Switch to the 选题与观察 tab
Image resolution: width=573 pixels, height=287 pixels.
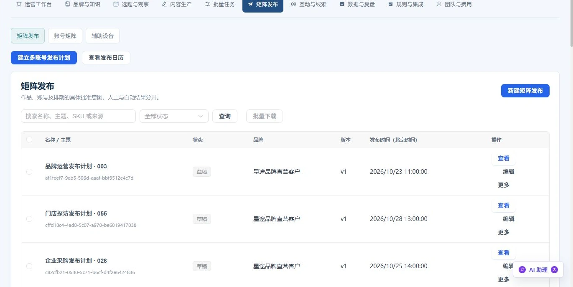[131, 5]
